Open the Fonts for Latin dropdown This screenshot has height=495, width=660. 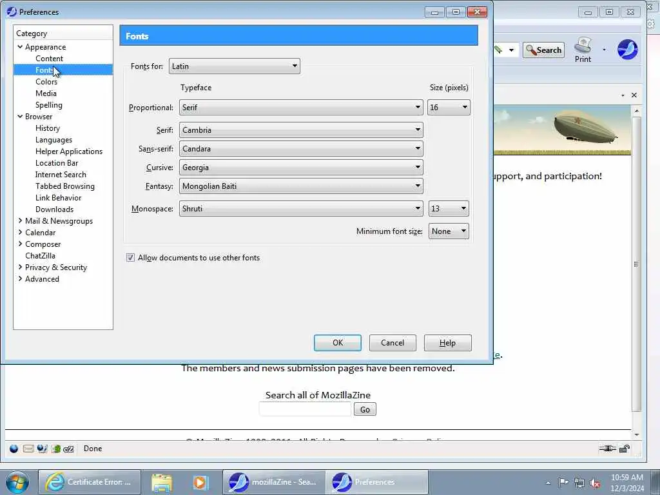235,66
